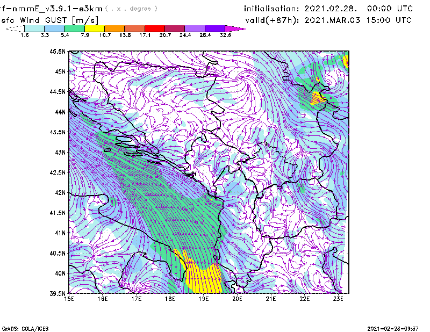Click the legend value '7.9'
Viewport: 430px width, 332px height.
pos(85,35)
